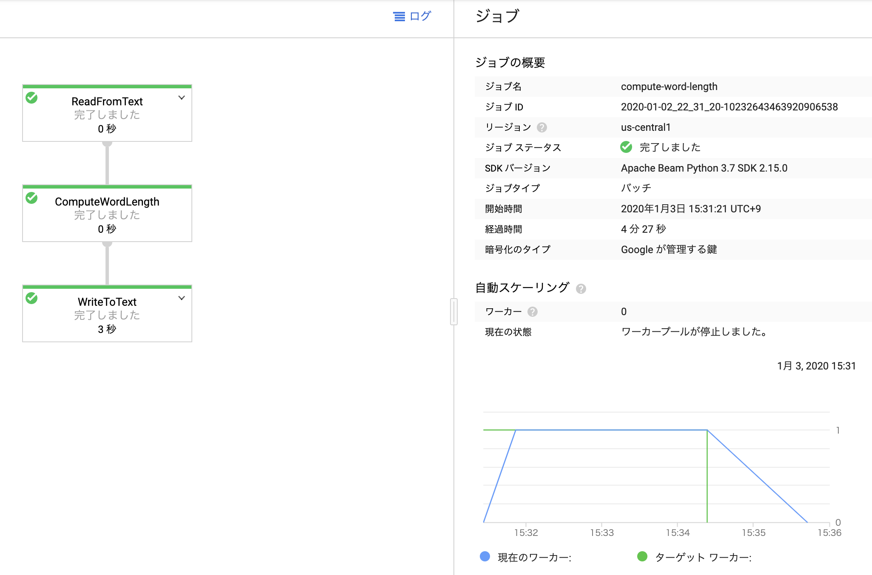Expand the ReadFromText step details chevron
The width and height of the screenshot is (872, 575).
182,97
